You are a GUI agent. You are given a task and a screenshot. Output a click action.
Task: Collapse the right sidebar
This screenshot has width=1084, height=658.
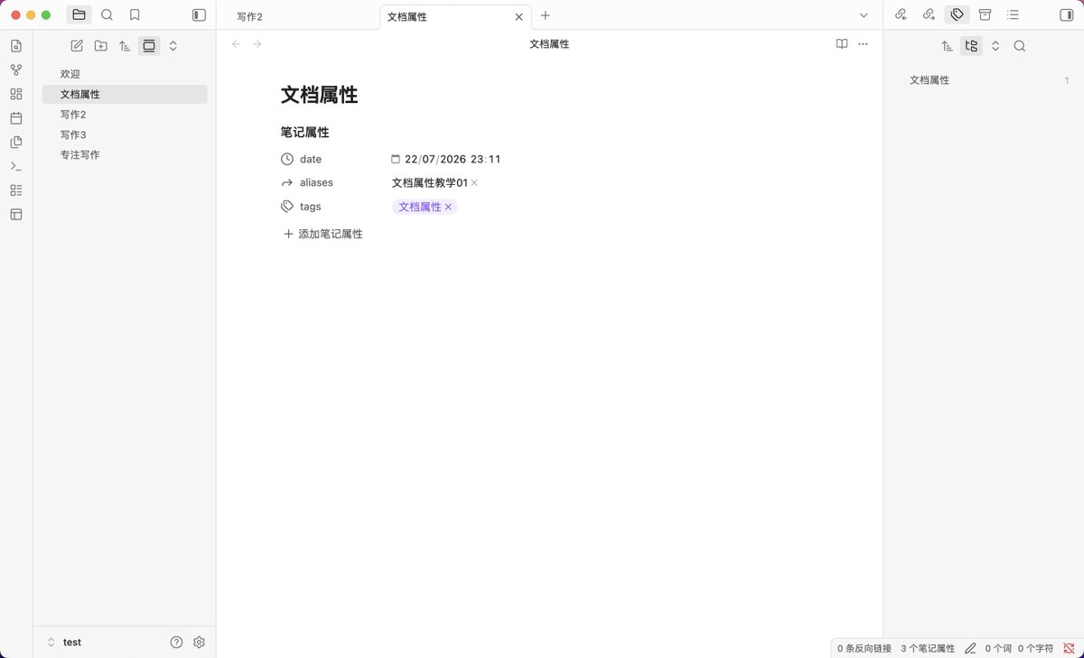click(1066, 15)
